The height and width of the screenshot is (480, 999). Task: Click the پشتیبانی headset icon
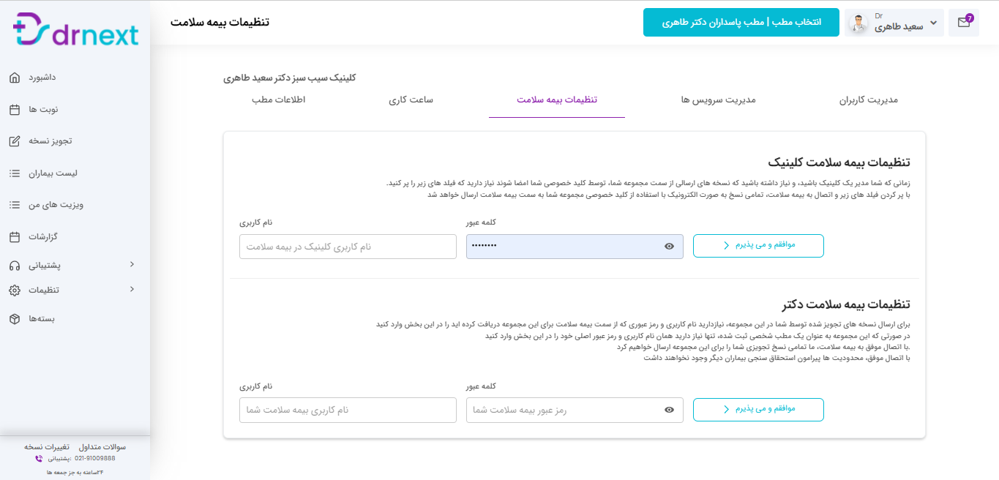click(15, 266)
